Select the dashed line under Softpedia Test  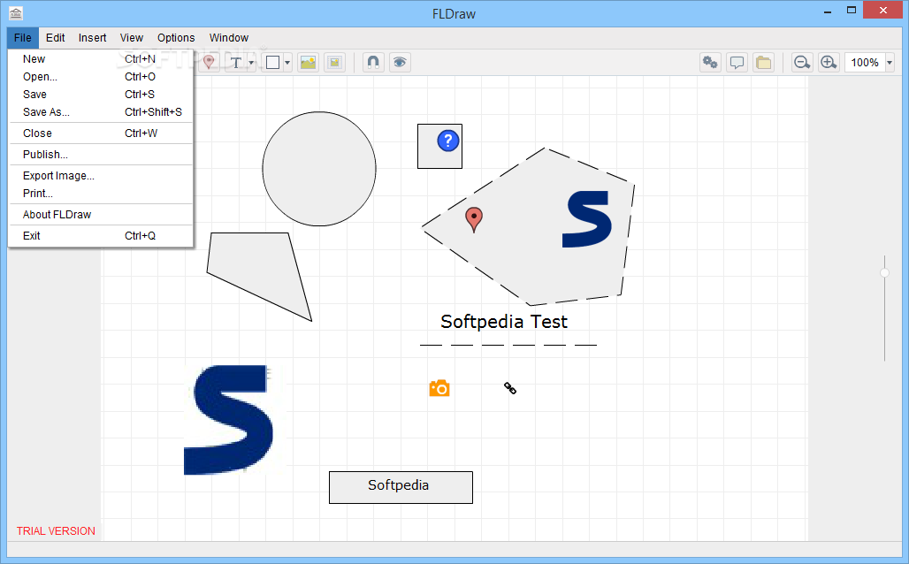(x=508, y=345)
